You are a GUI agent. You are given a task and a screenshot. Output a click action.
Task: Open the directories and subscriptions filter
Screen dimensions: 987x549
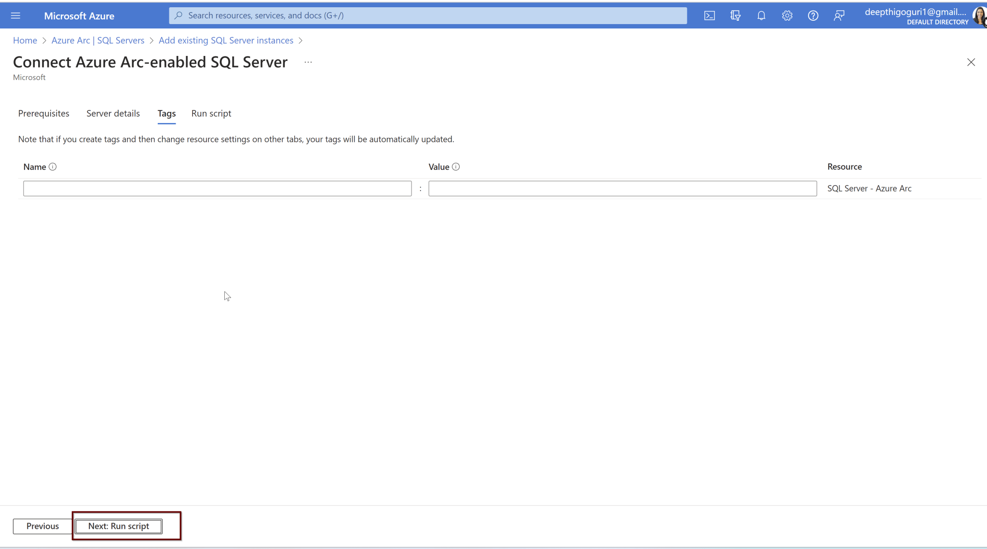[x=735, y=15]
